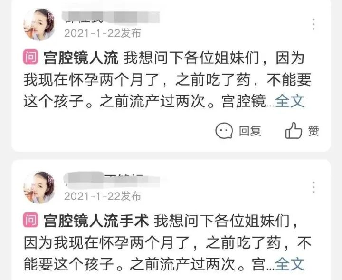
Task: Click the reply speech bubble icon
Action: [x=224, y=131]
